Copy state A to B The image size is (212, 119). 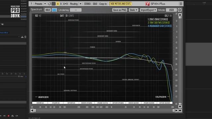(x=66, y=4)
